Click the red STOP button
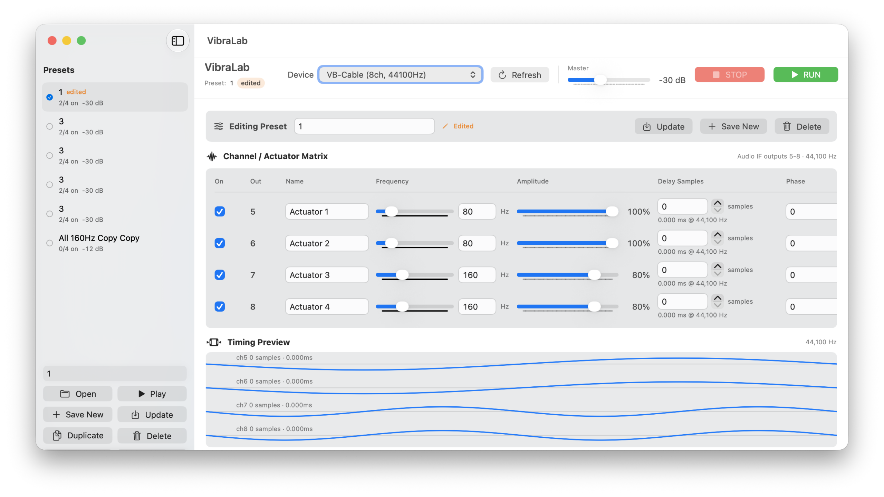This screenshot has height=497, width=884. (729, 74)
